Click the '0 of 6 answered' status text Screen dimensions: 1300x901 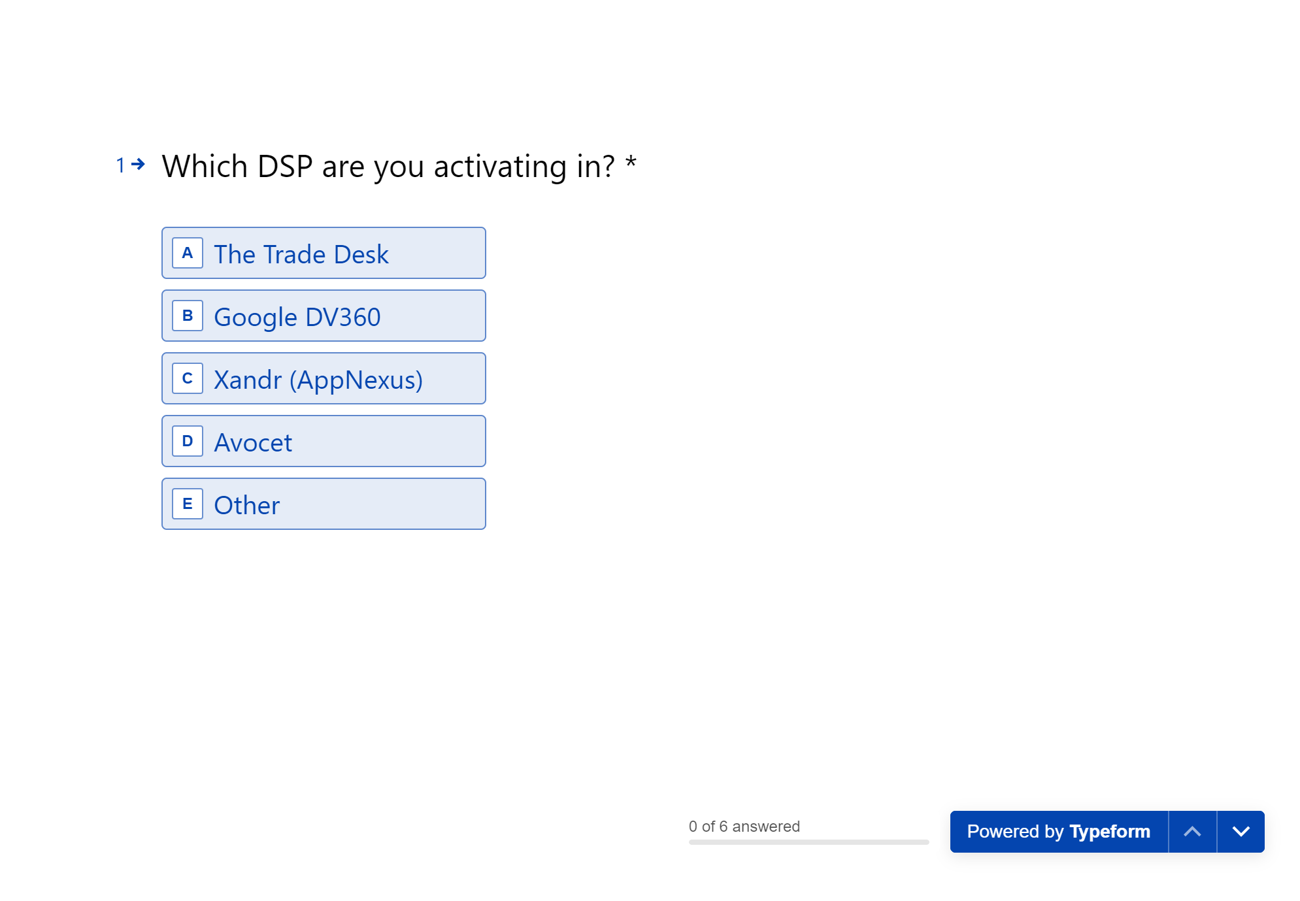coord(744,827)
